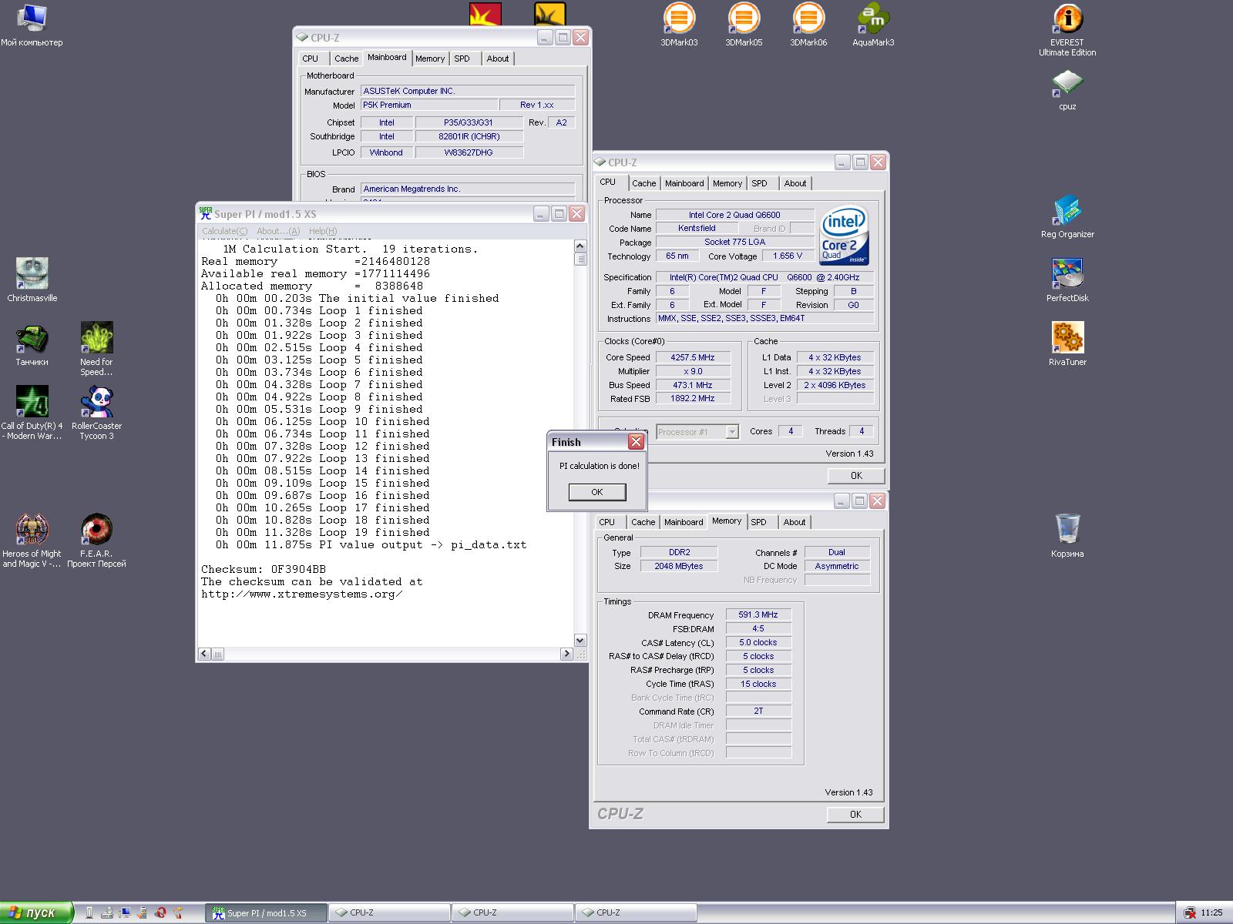
Task: Launch AquaMark3 from the desktop
Action: (873, 24)
